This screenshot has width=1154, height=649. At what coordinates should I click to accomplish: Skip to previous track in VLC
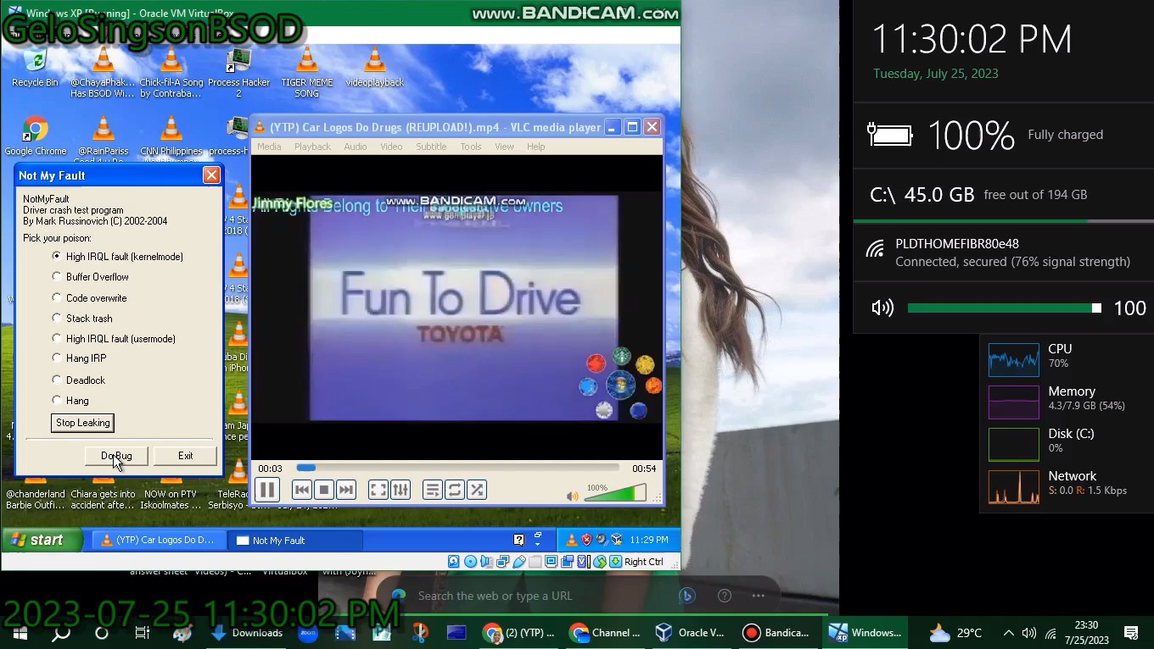click(x=301, y=490)
